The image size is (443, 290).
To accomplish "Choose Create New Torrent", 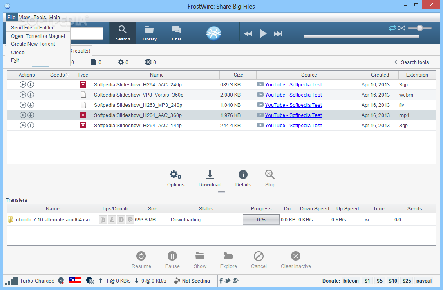I will 38,44.
